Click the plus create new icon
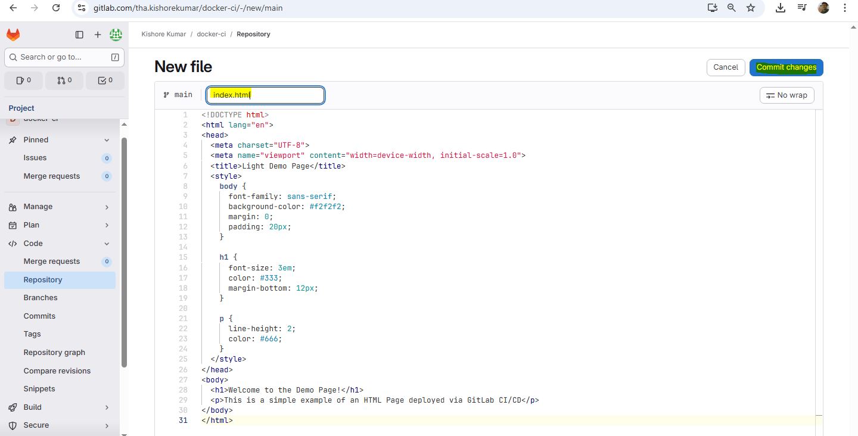Screen dimensions: 858x436 [98, 35]
